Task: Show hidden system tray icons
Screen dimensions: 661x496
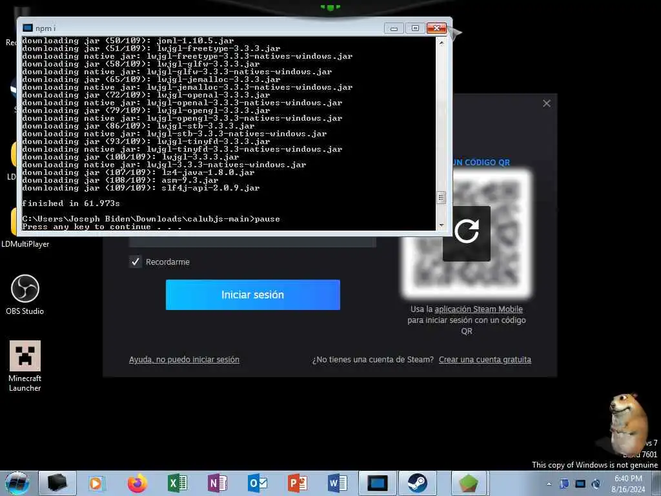Action: coord(549,484)
